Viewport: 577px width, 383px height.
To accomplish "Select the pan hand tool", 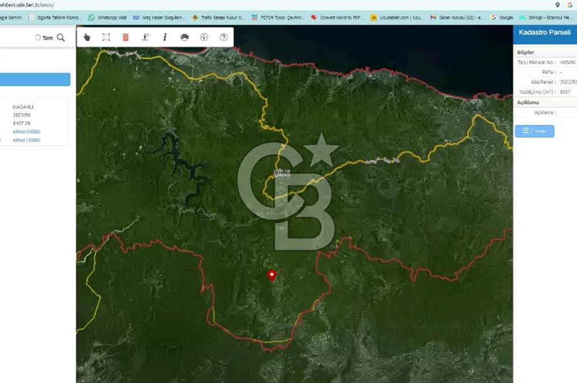I will [x=87, y=37].
